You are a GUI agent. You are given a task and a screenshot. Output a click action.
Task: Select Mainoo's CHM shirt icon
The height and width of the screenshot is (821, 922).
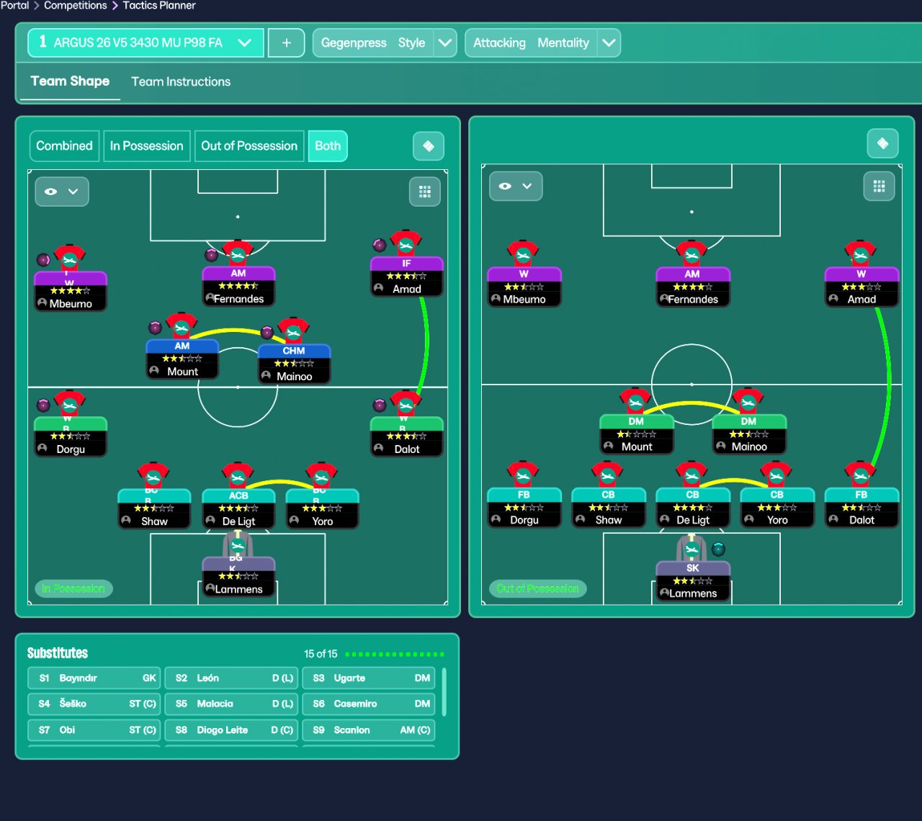click(x=294, y=331)
